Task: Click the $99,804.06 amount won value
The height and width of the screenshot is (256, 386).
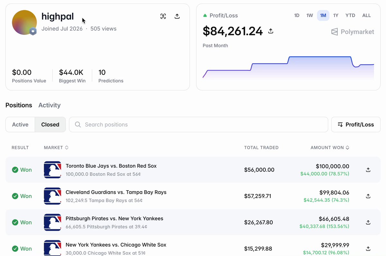Action: click(x=334, y=192)
